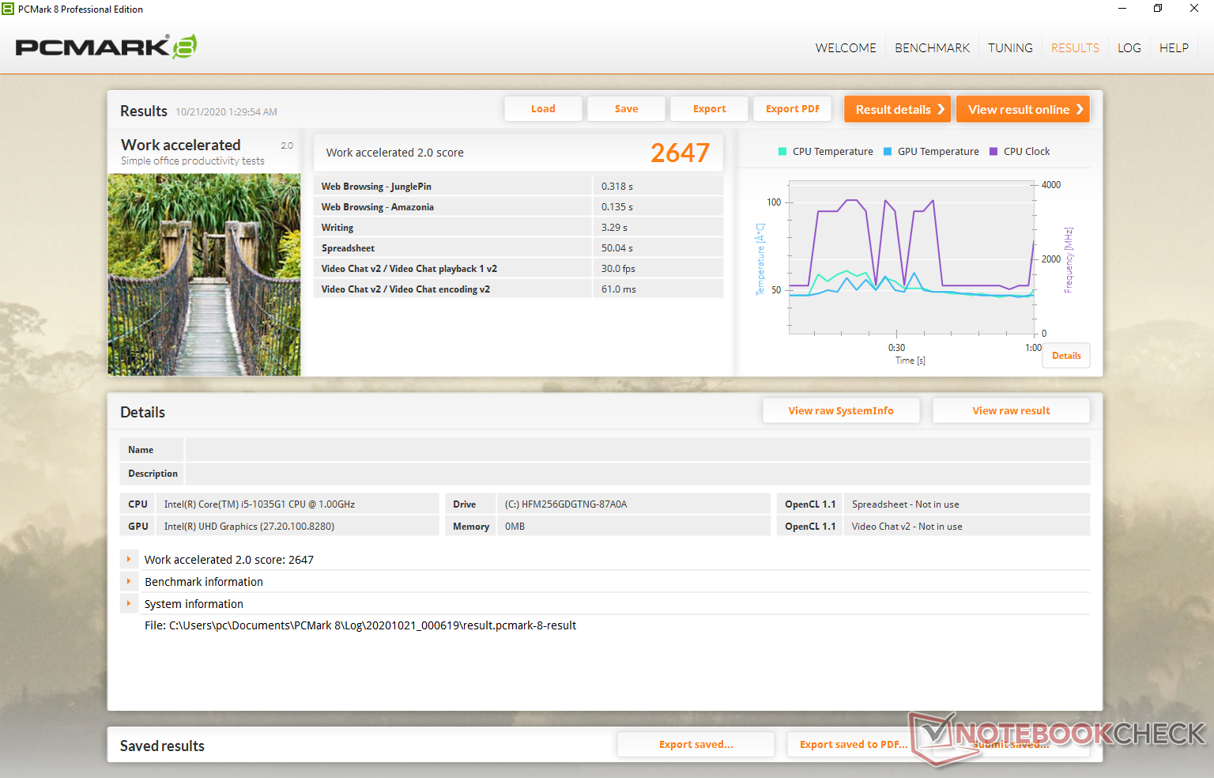
Task: Switch to the BENCHMARK tab
Action: tap(932, 48)
